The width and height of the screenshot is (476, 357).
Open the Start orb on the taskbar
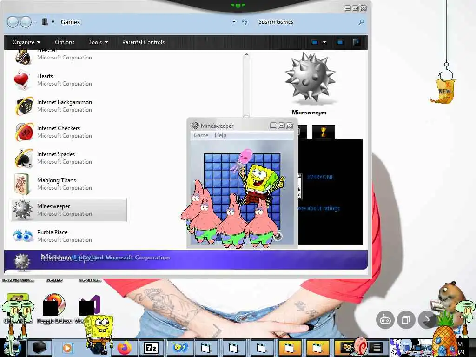[x=13, y=348]
